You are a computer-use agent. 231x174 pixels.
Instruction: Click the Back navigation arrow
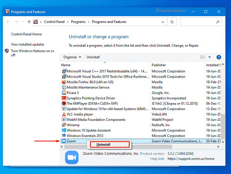click(8, 22)
